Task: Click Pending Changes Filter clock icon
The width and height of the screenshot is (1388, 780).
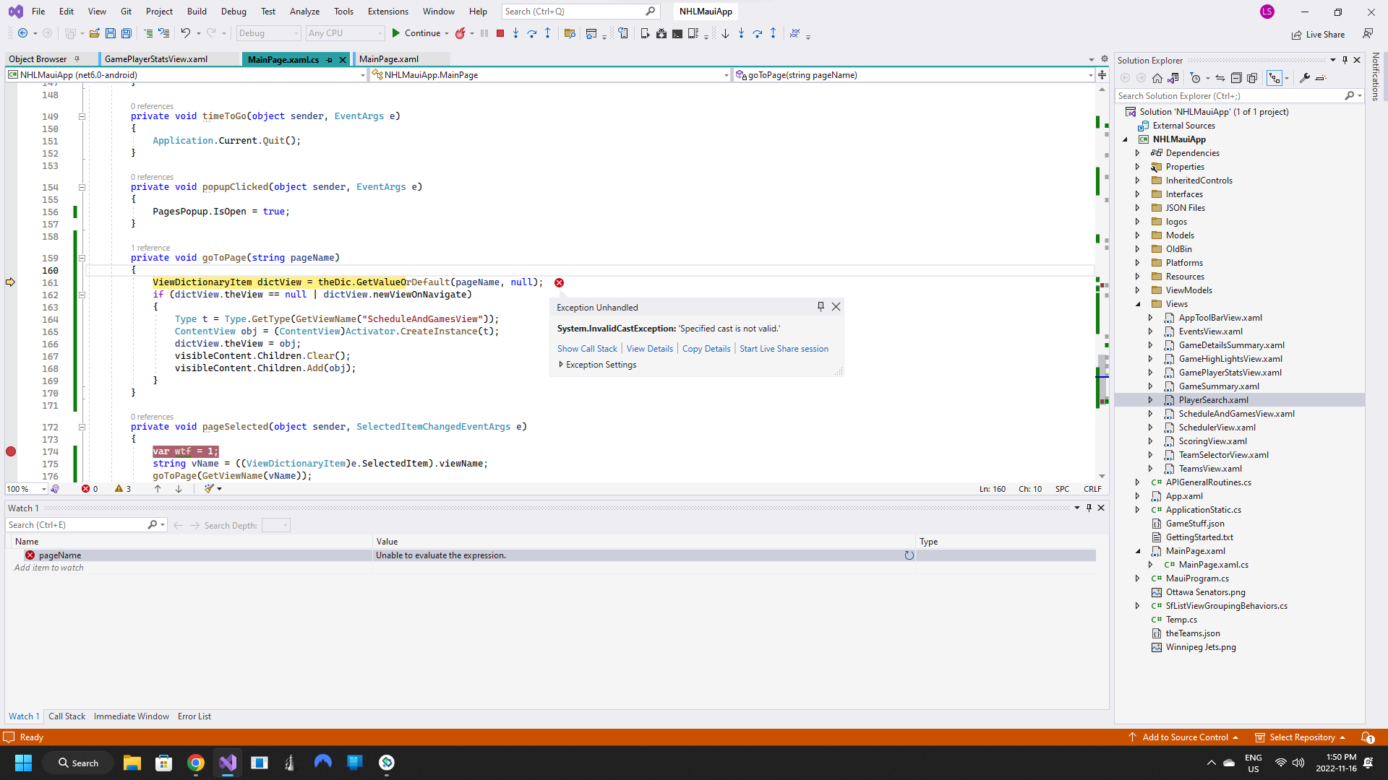Action: pyautogui.click(x=1196, y=78)
